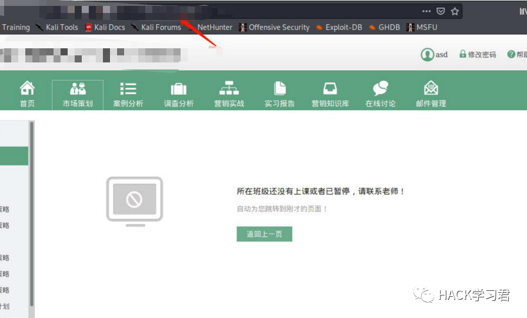Click the Pocket save icon
527x318 pixels.
click(441, 11)
